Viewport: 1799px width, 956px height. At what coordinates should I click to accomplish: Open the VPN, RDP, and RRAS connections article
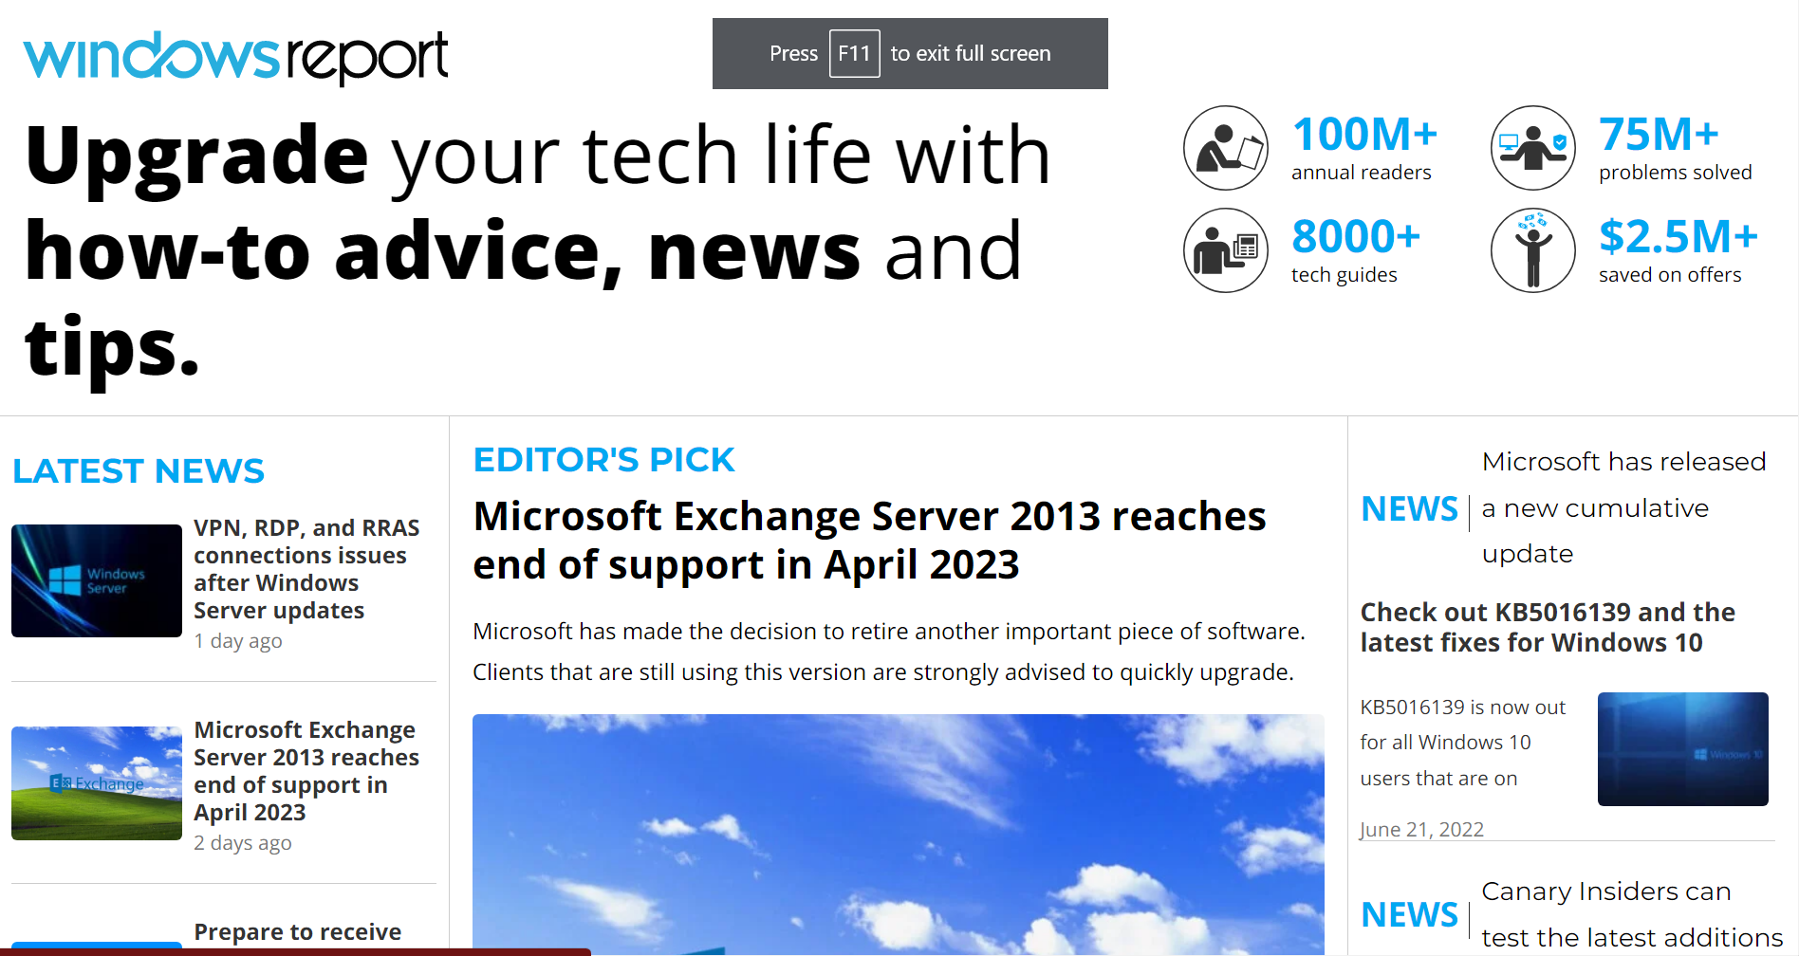click(306, 569)
